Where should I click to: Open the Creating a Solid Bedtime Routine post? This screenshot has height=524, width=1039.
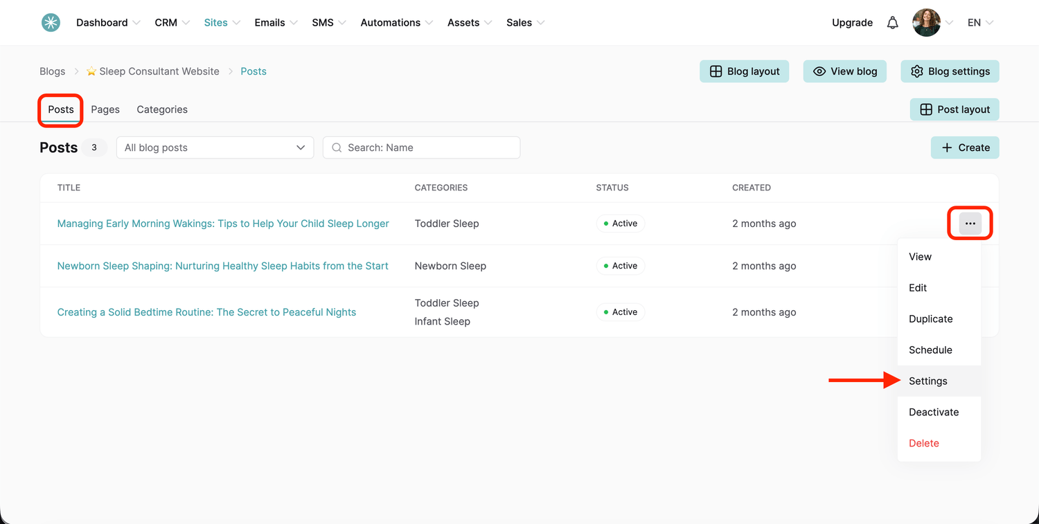point(206,312)
